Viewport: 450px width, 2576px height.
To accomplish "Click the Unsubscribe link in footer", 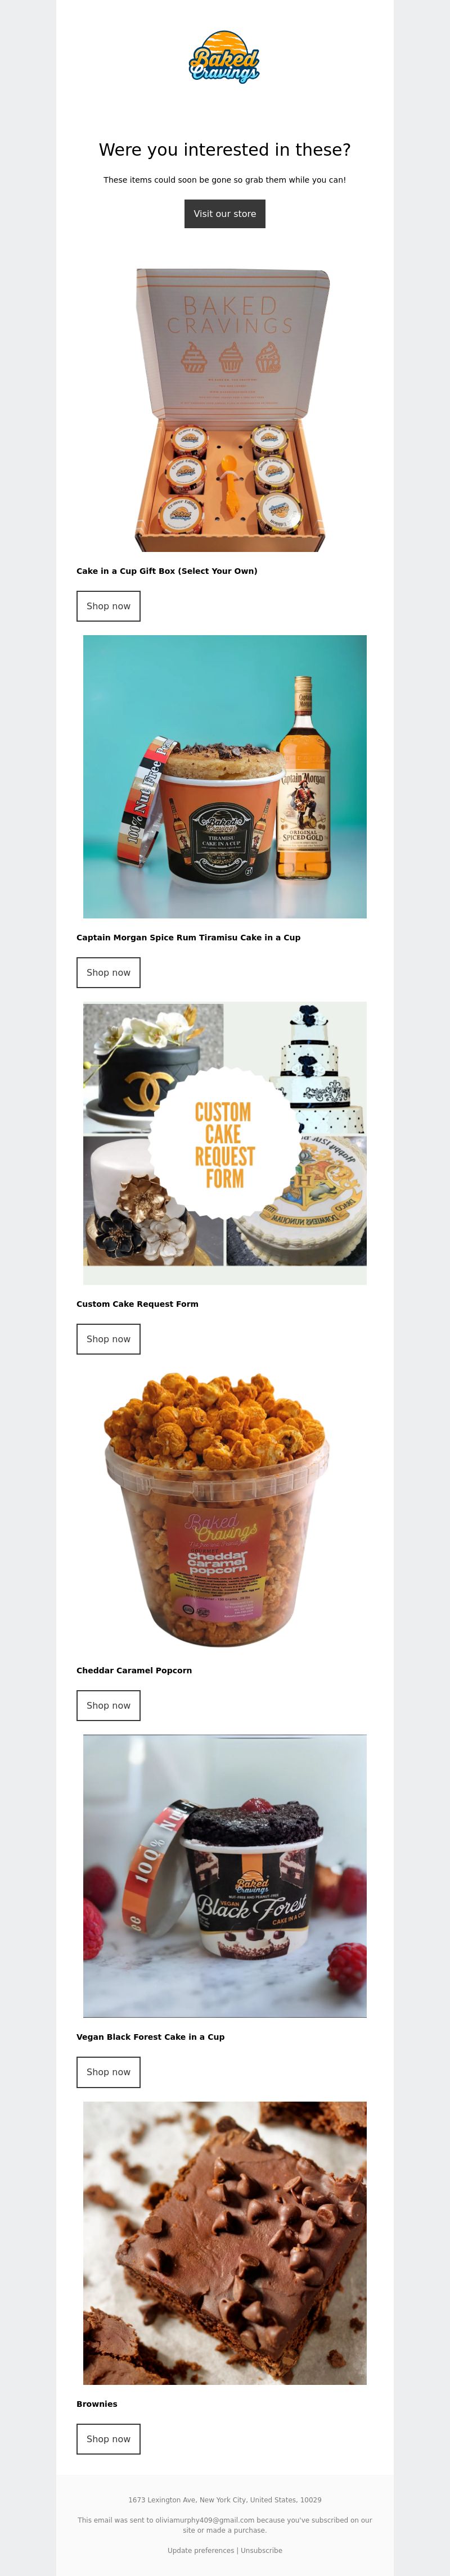I will (x=262, y=2550).
